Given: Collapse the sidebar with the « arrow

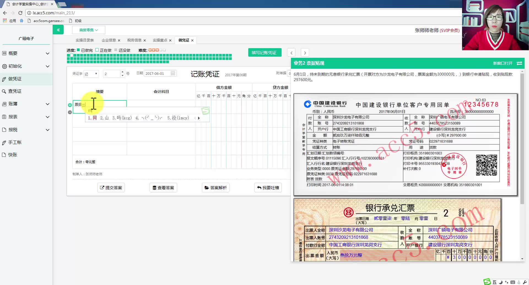Looking at the screenshot, I should point(58,29).
